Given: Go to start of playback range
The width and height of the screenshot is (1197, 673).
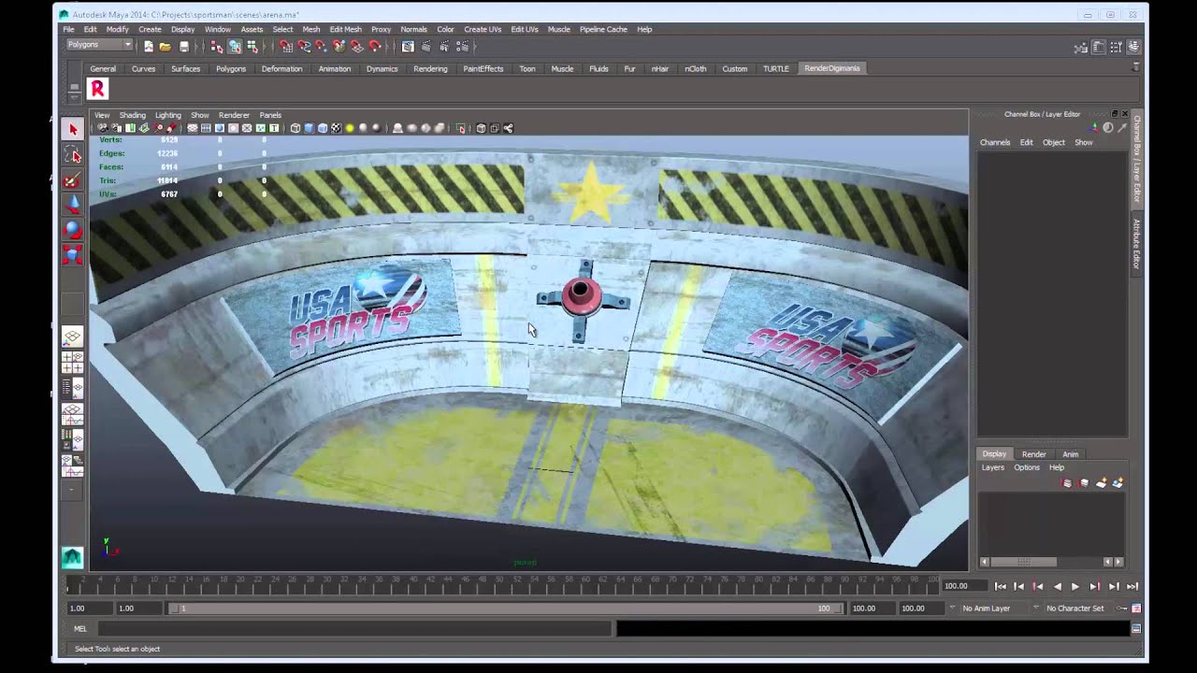Looking at the screenshot, I should click(1000, 586).
